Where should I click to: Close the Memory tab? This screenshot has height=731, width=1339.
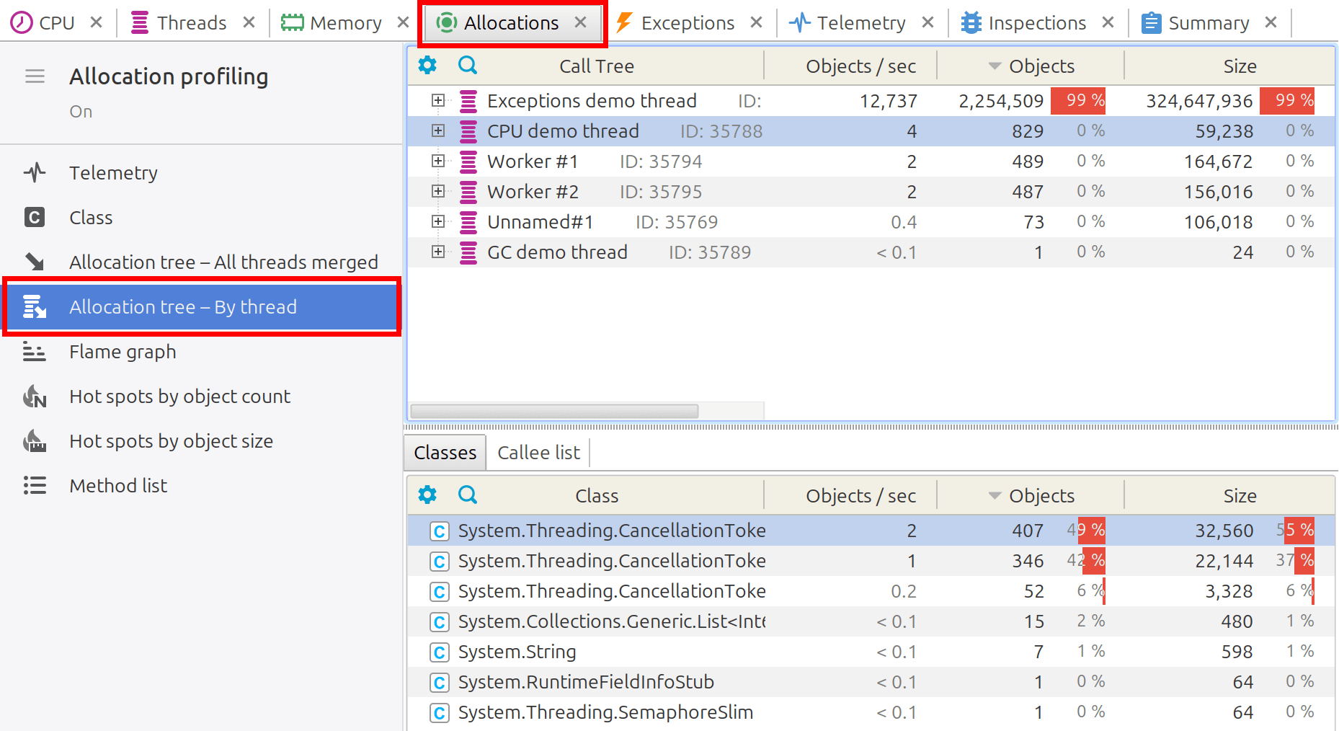pyautogui.click(x=404, y=22)
